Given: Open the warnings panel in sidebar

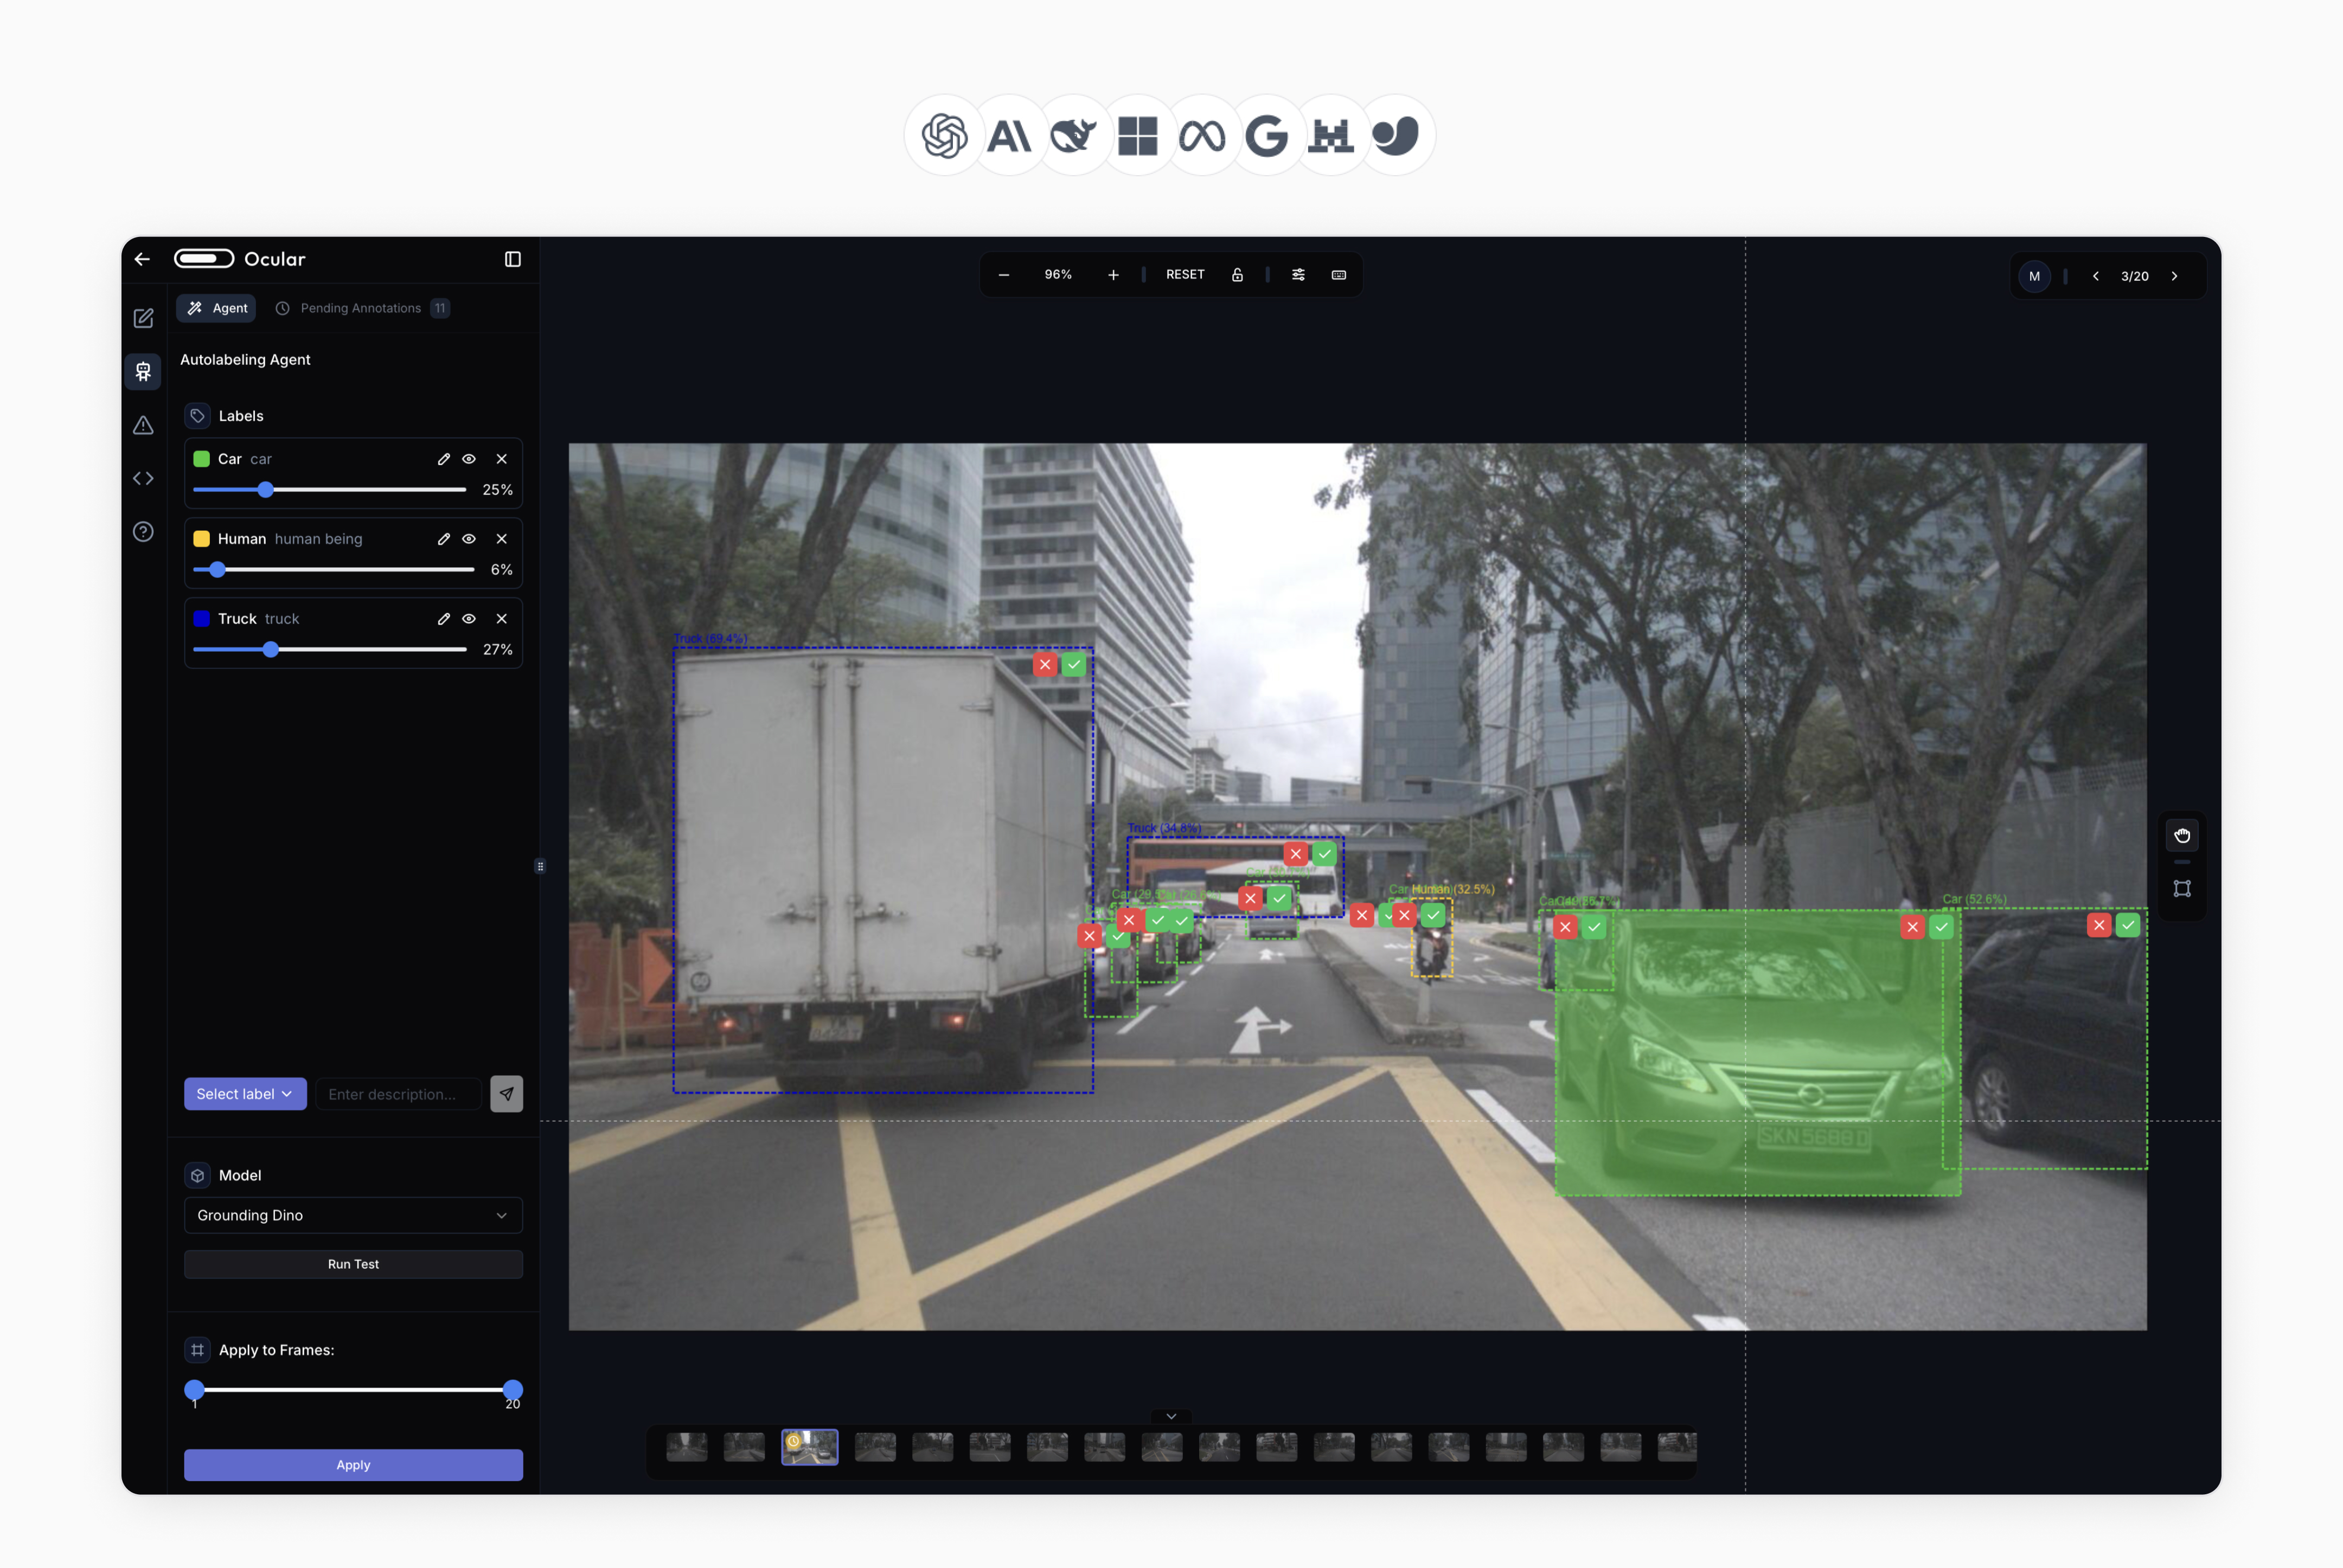Looking at the screenshot, I should pyautogui.click(x=143, y=425).
